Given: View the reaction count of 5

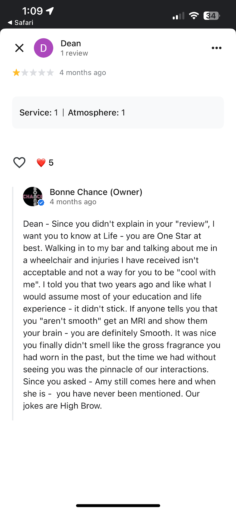Looking at the screenshot, I should point(51,163).
